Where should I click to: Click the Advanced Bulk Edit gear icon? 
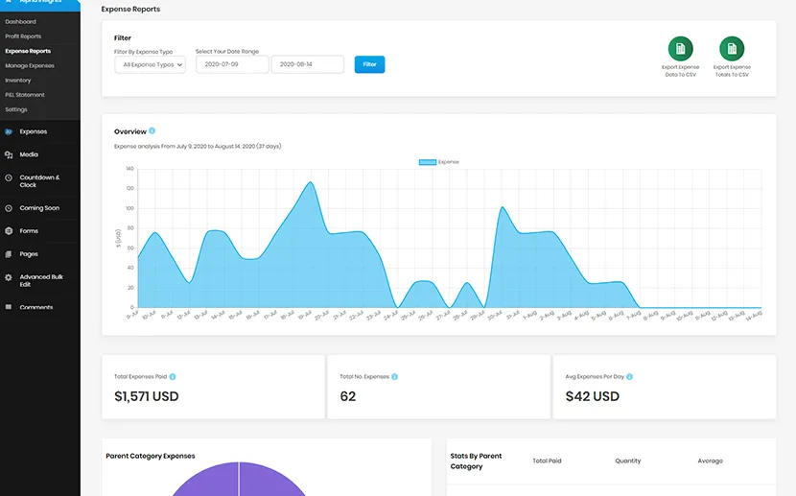9,277
